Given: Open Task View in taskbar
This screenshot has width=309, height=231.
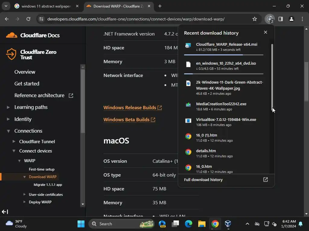Looking at the screenshot, I should pos(175,224).
